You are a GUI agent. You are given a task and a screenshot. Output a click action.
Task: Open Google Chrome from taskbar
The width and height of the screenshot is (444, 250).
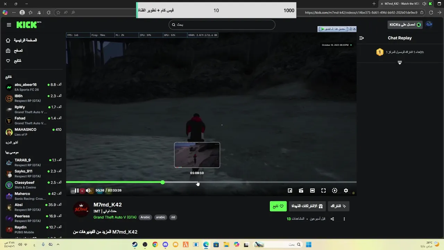[155, 244]
